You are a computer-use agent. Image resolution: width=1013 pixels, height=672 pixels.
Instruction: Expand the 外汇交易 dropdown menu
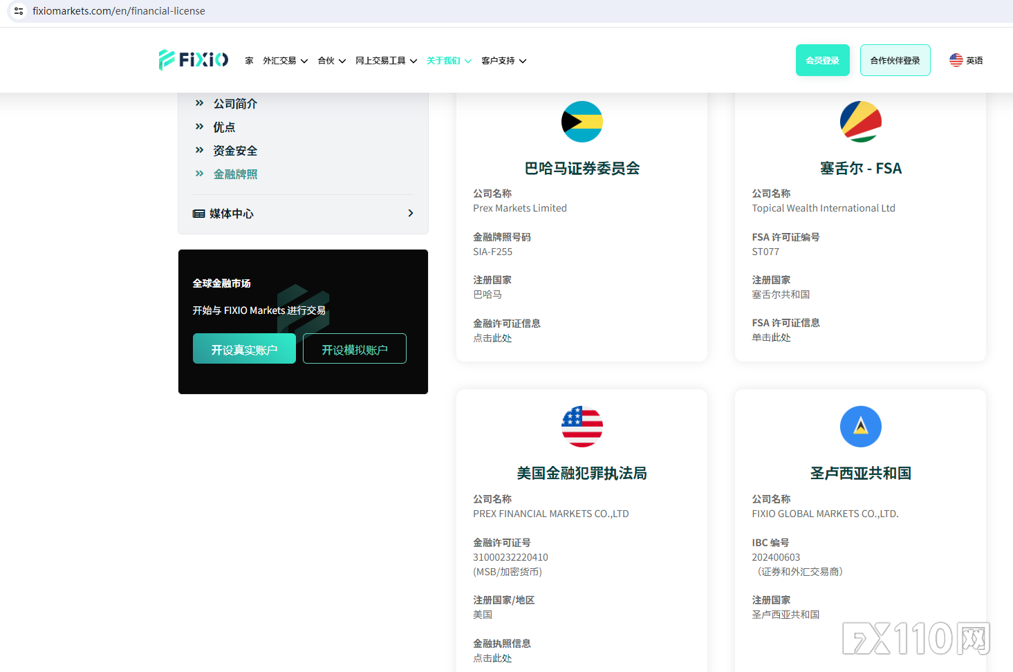285,61
